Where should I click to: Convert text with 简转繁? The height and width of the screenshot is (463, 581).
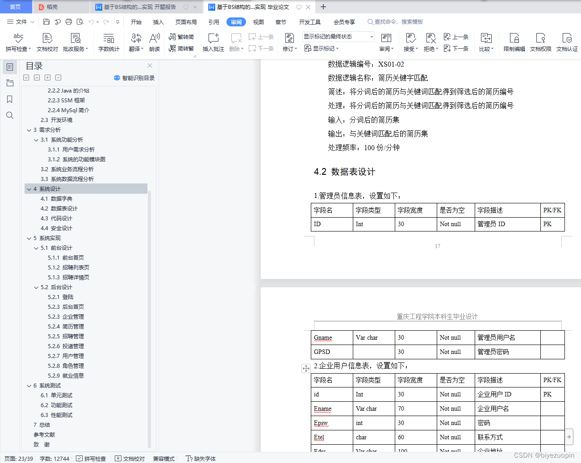pos(181,48)
